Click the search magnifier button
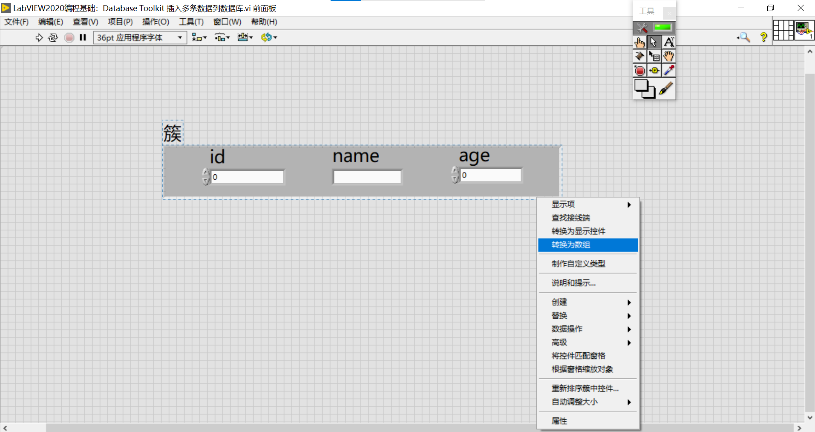The image size is (815, 432). [743, 37]
